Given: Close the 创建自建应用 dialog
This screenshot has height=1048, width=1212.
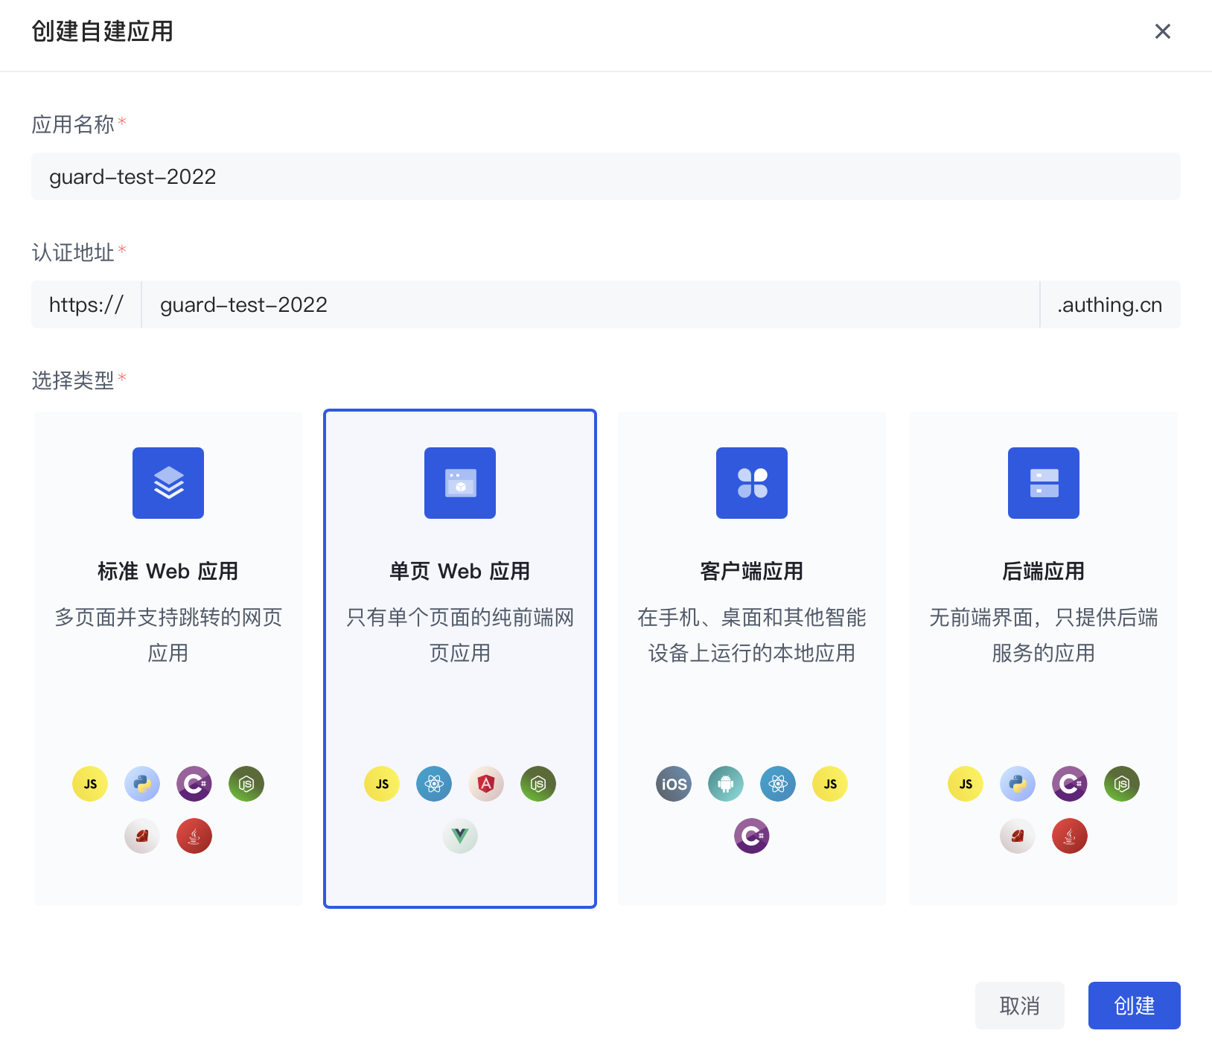Looking at the screenshot, I should [1162, 31].
